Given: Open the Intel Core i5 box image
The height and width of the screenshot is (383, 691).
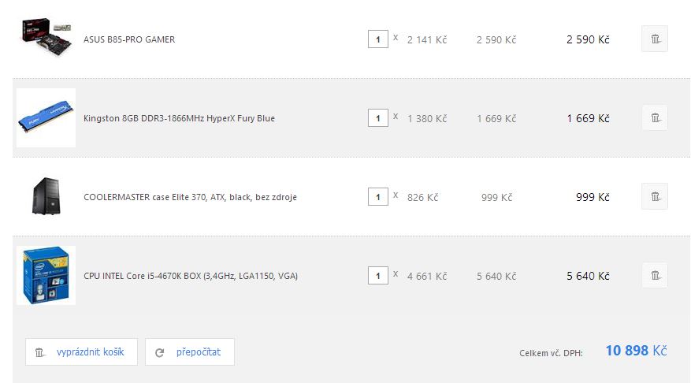Looking at the screenshot, I should [x=46, y=276].
